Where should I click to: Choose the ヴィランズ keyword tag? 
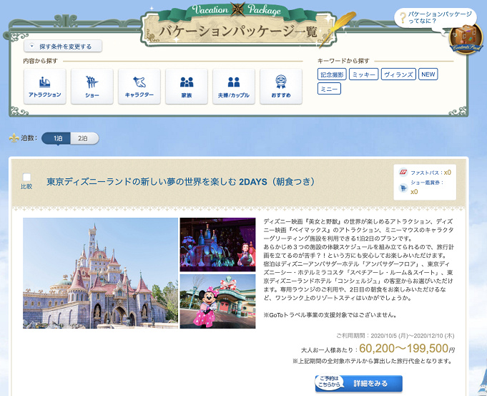pos(398,74)
